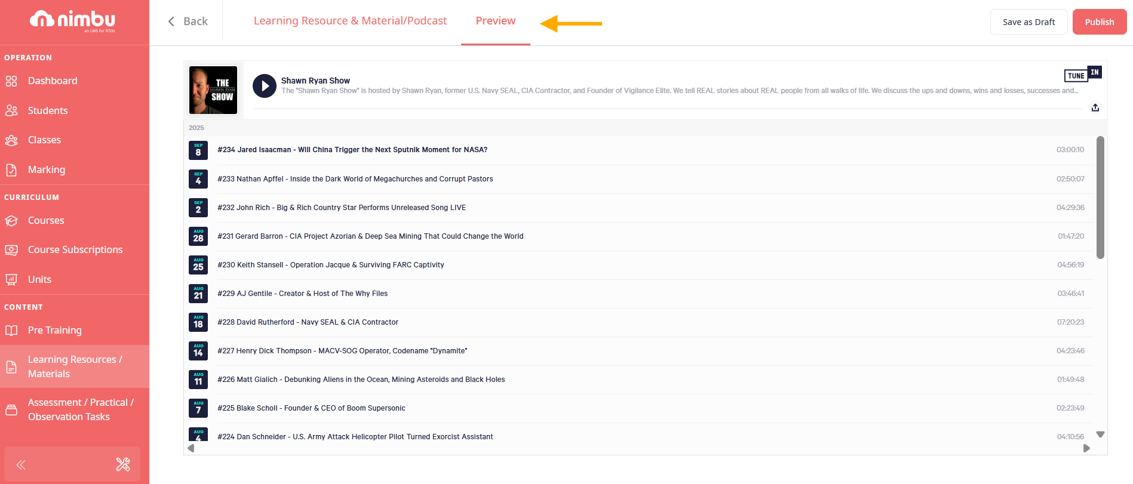Click the SEP 4 date badge
Viewport: 1133px width, 484px height.
tap(198, 179)
